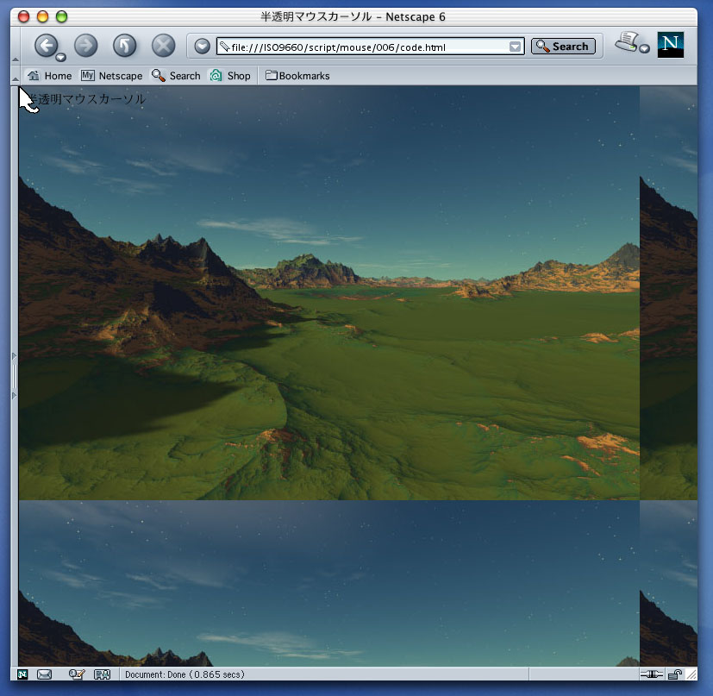
Task: Expand the URL history dropdown arrow
Action: 515,47
